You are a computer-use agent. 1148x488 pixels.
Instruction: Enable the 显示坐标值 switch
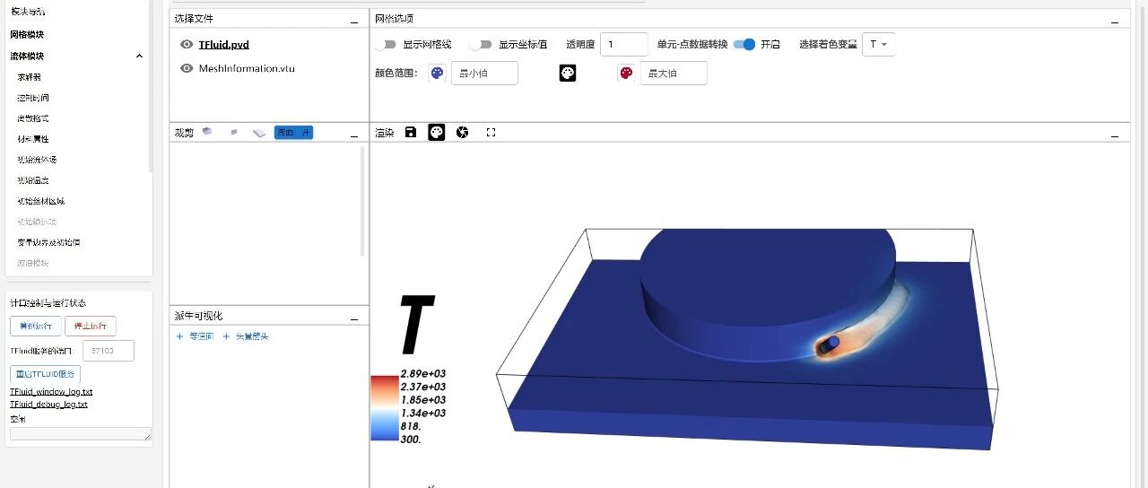482,44
